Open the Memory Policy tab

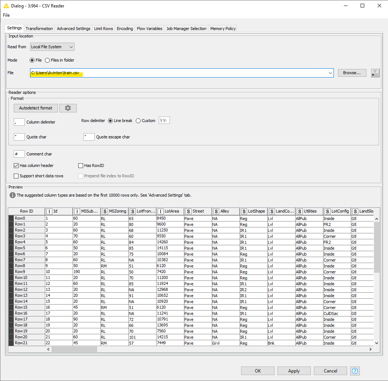tap(223, 29)
